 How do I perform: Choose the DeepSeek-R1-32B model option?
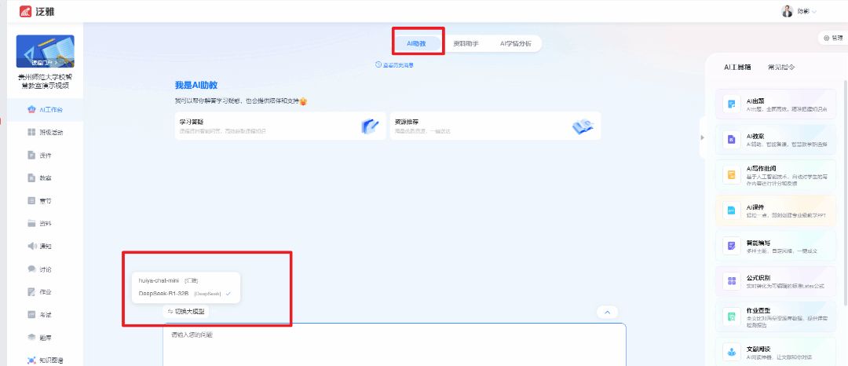click(x=185, y=294)
